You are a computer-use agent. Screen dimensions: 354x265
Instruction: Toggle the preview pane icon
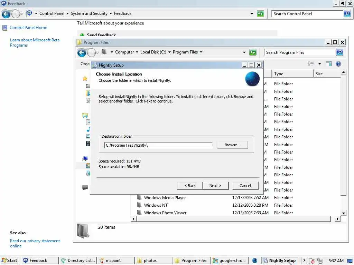tap(329, 64)
